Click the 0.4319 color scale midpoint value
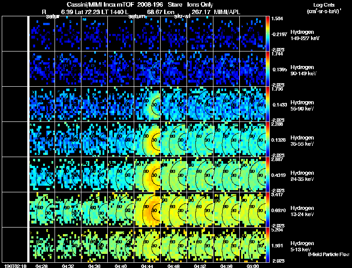Viewport: 352px width, 268px height. [279, 175]
